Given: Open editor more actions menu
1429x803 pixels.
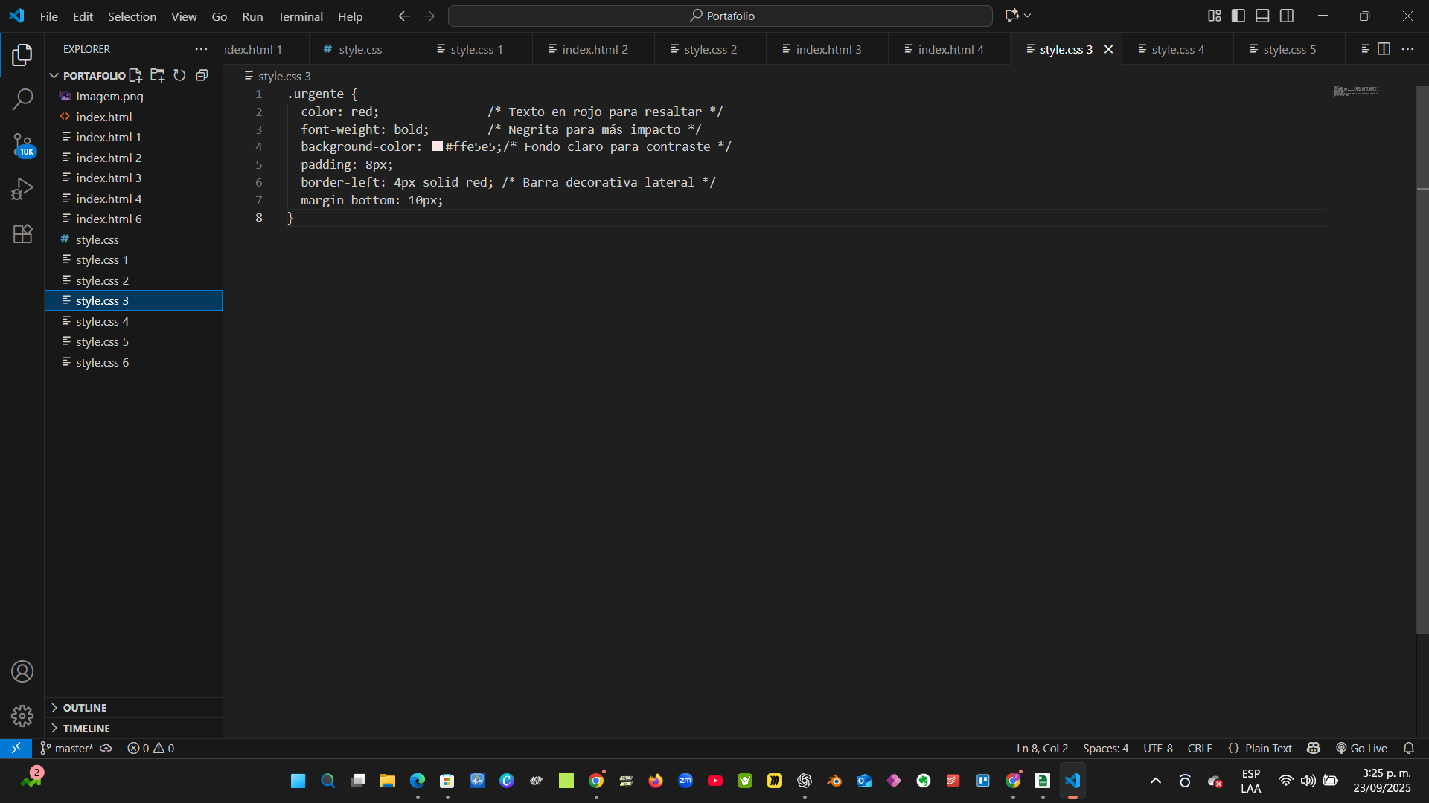Looking at the screenshot, I should (x=1407, y=49).
